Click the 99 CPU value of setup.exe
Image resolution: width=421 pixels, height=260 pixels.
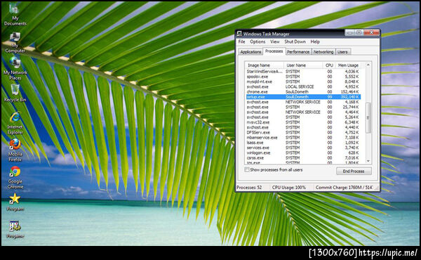(330, 97)
